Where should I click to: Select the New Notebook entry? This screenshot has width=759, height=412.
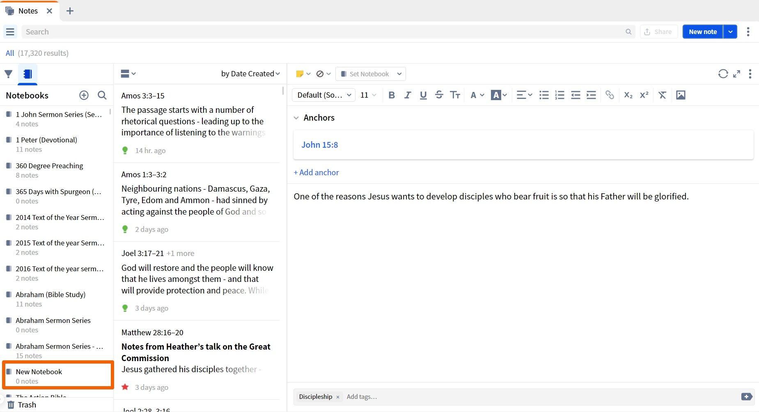[57, 375]
